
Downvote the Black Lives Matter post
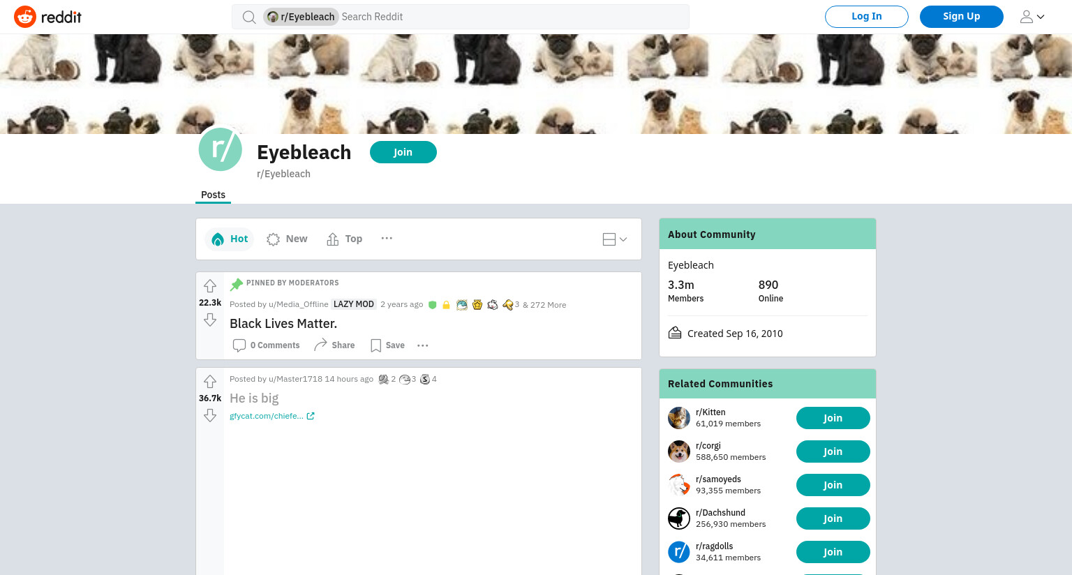tap(210, 320)
